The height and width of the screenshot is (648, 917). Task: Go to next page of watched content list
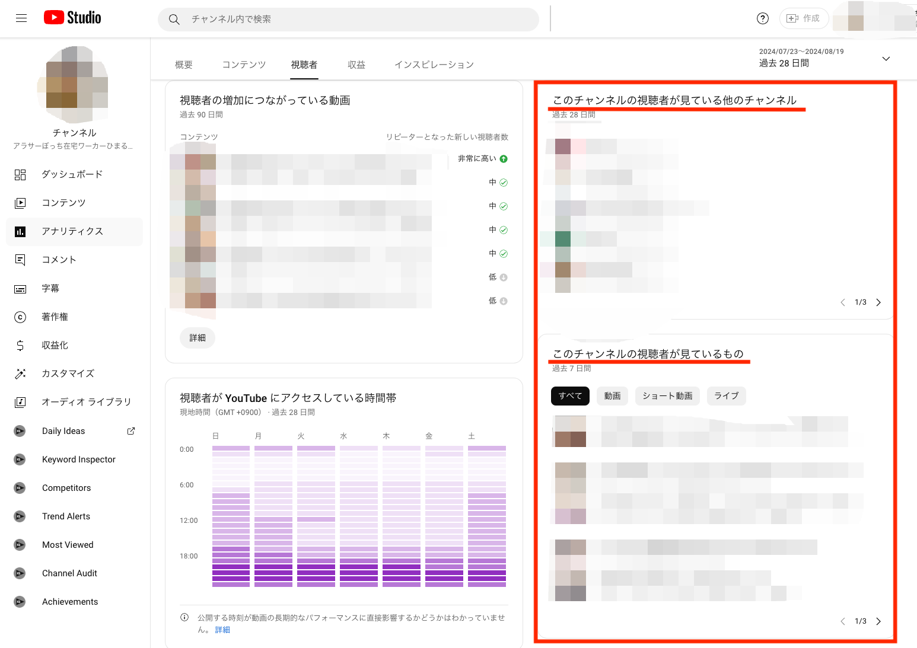(878, 621)
